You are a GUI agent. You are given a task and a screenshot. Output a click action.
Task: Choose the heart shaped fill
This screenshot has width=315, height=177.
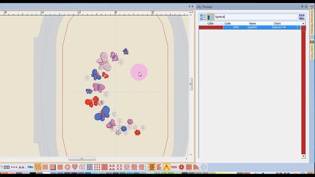(x=75, y=167)
